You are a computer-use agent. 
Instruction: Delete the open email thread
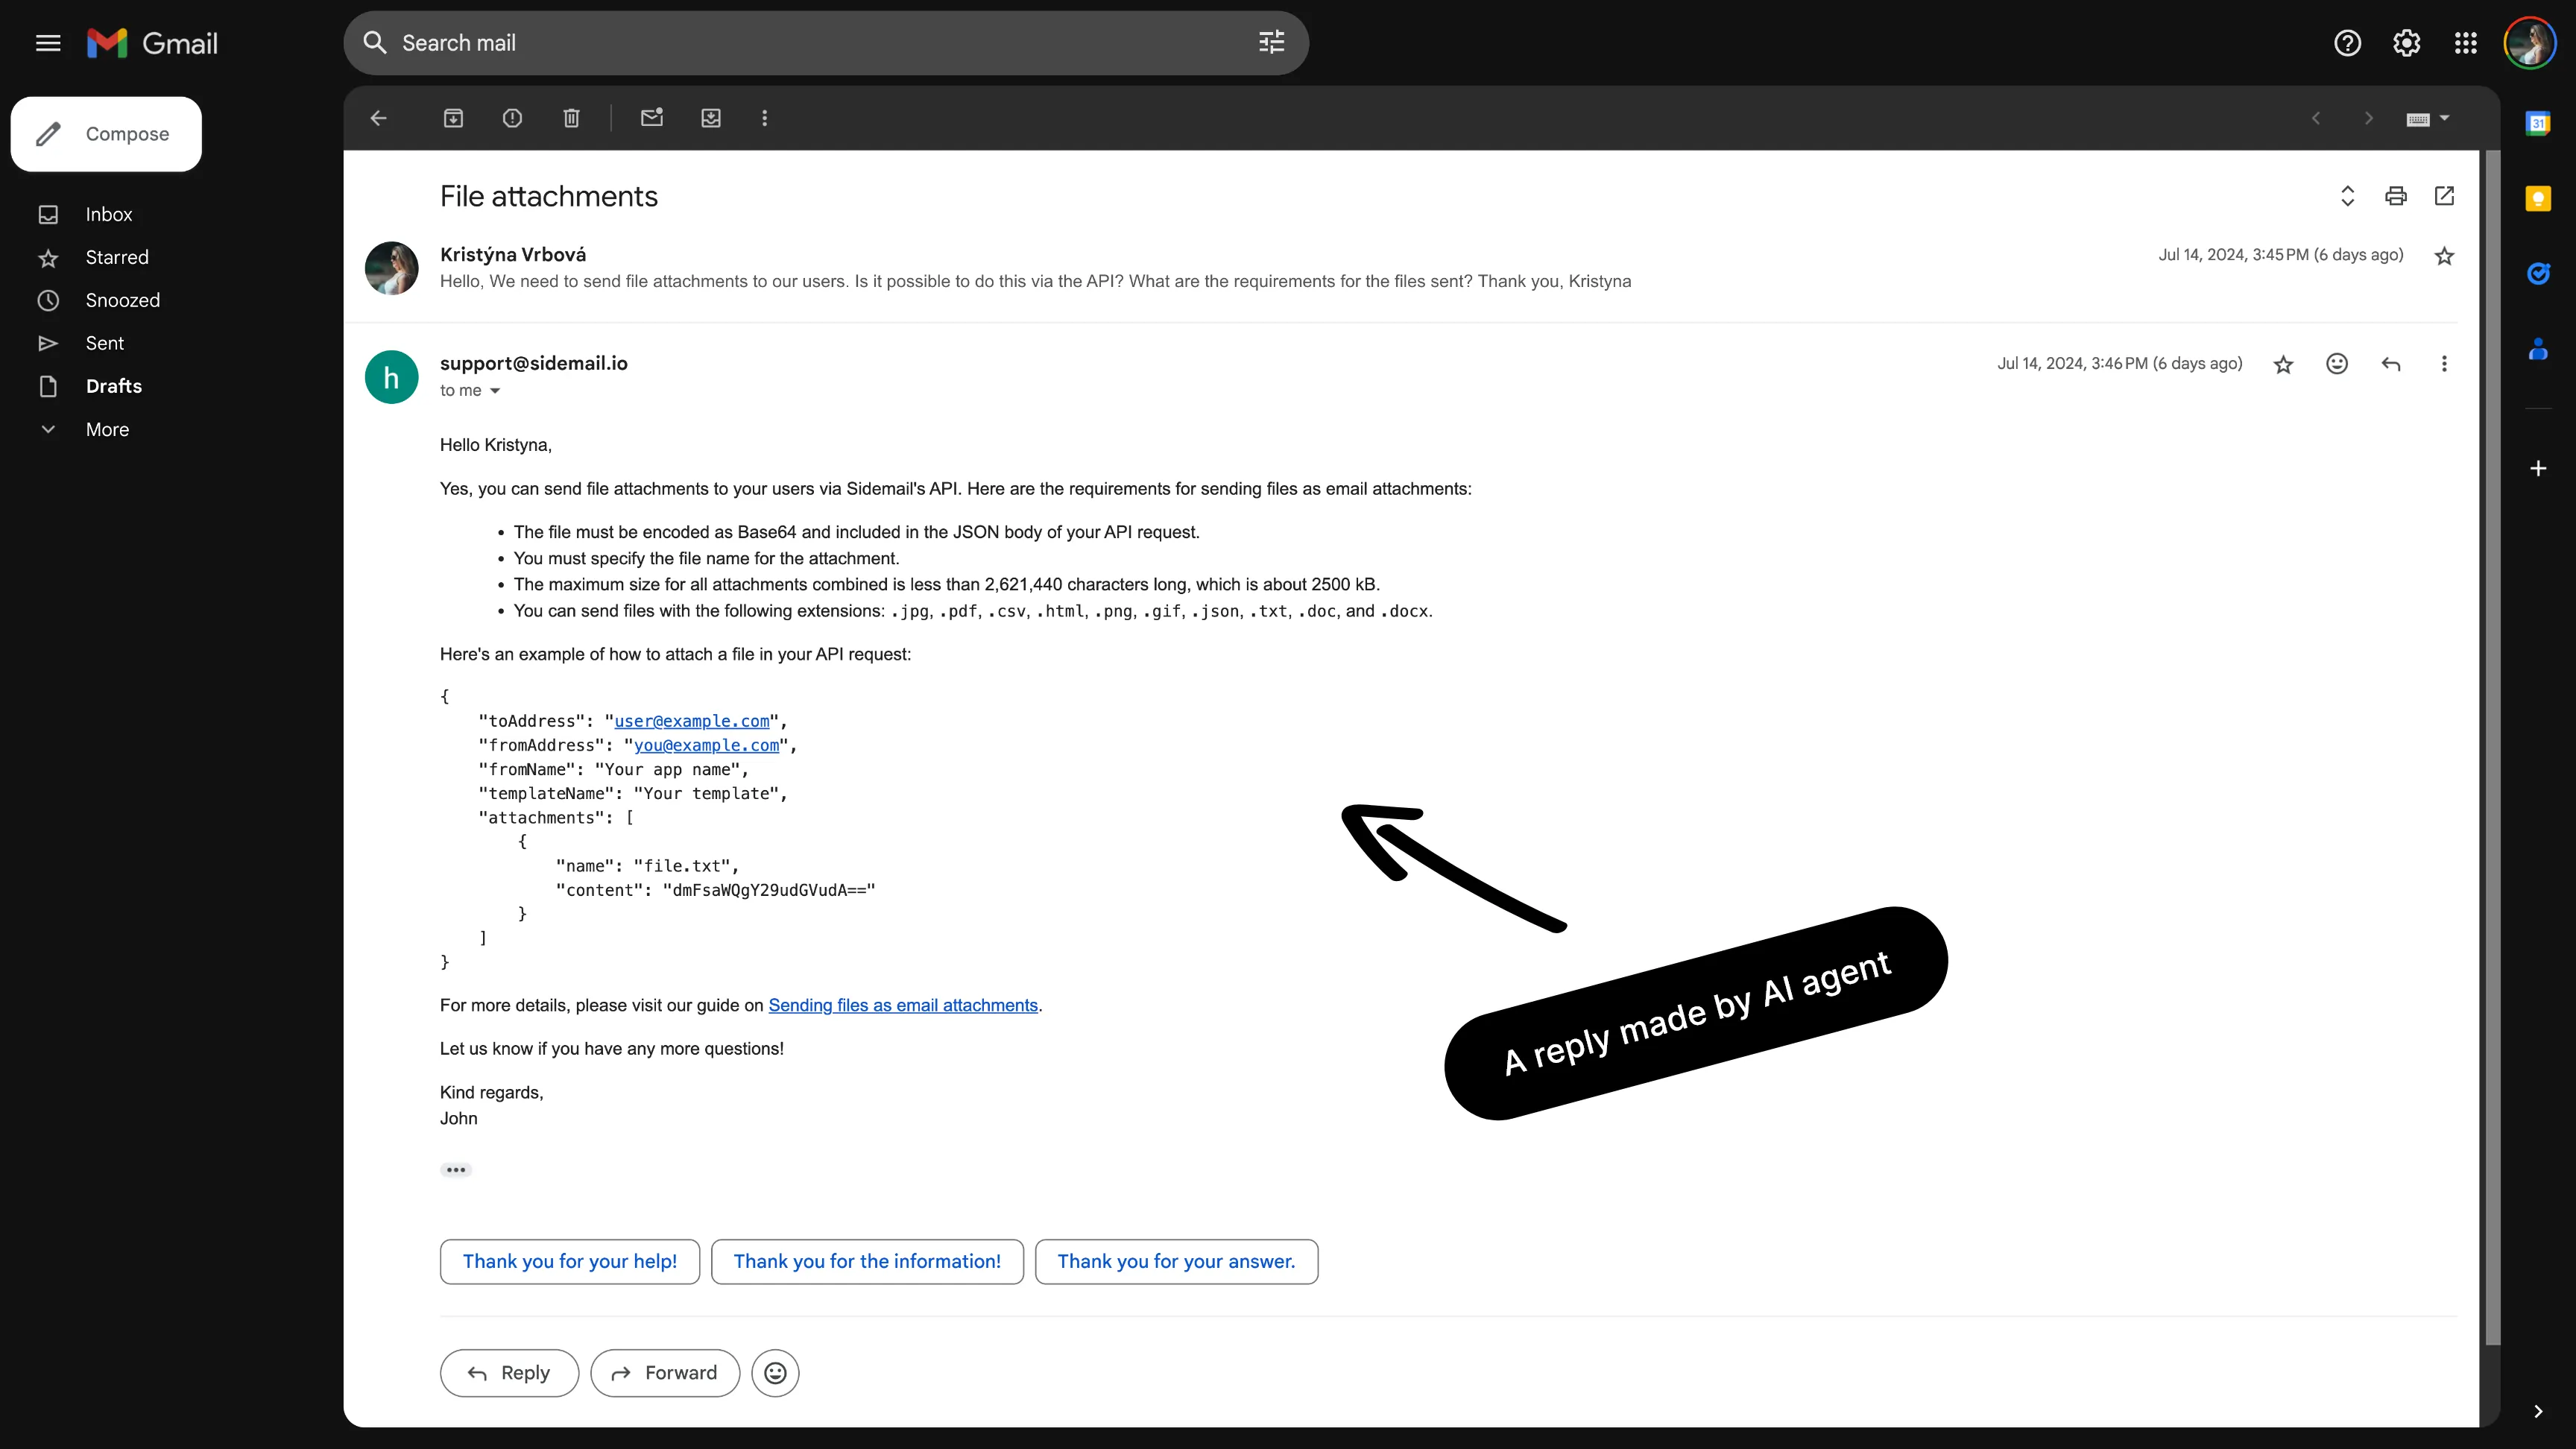[x=571, y=118]
